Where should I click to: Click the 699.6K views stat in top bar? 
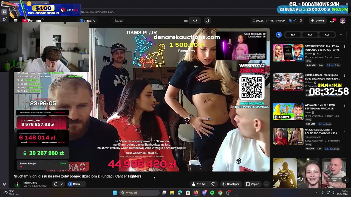tap(258, 21)
